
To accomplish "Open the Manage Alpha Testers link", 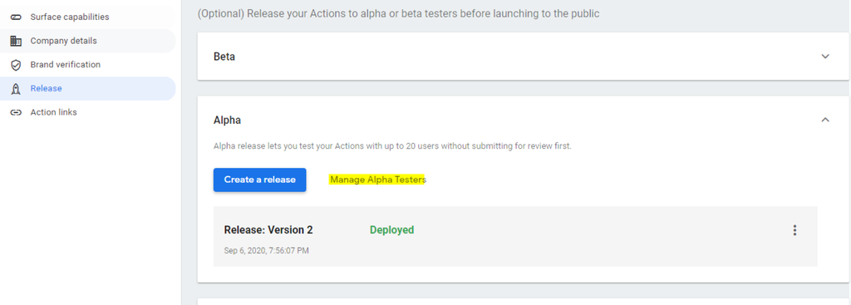I will click(x=378, y=180).
